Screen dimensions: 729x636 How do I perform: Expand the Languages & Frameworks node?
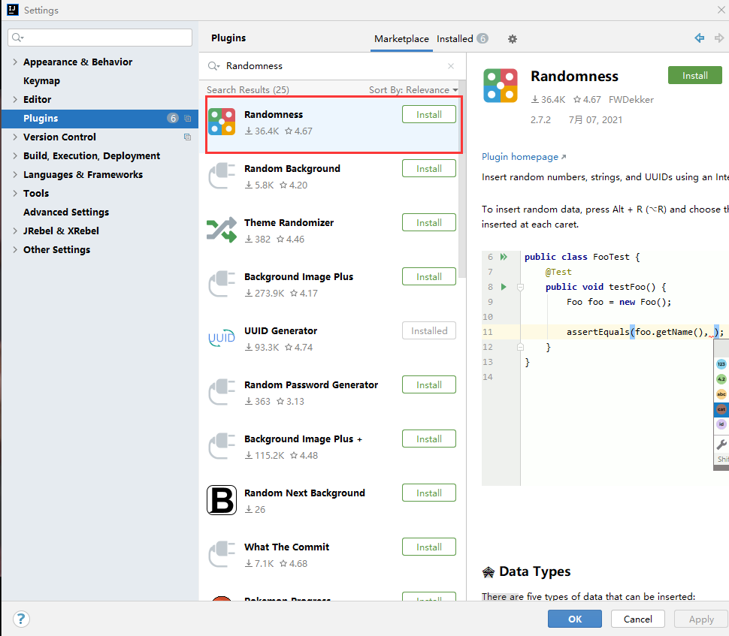pyautogui.click(x=15, y=175)
